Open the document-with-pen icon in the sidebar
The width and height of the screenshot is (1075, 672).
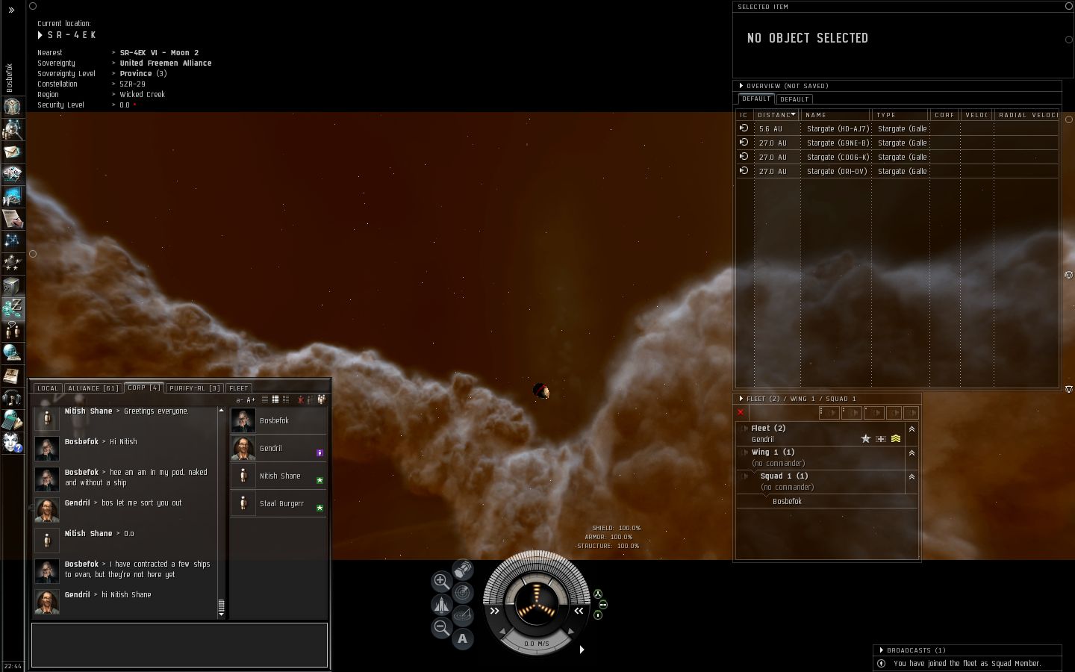tap(12, 218)
